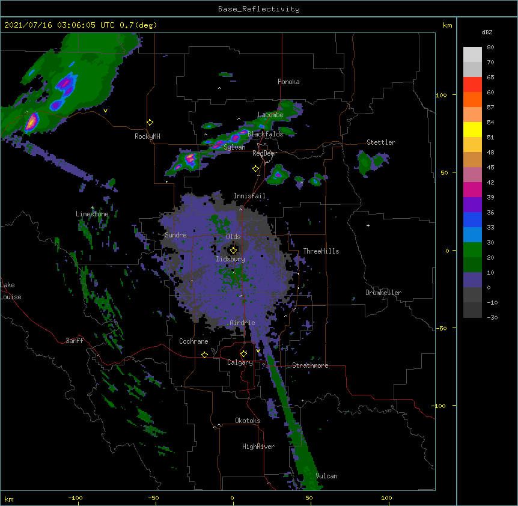Click the Base_Reflectivity title text
The height and width of the screenshot is (506, 518).
pyautogui.click(x=259, y=9)
